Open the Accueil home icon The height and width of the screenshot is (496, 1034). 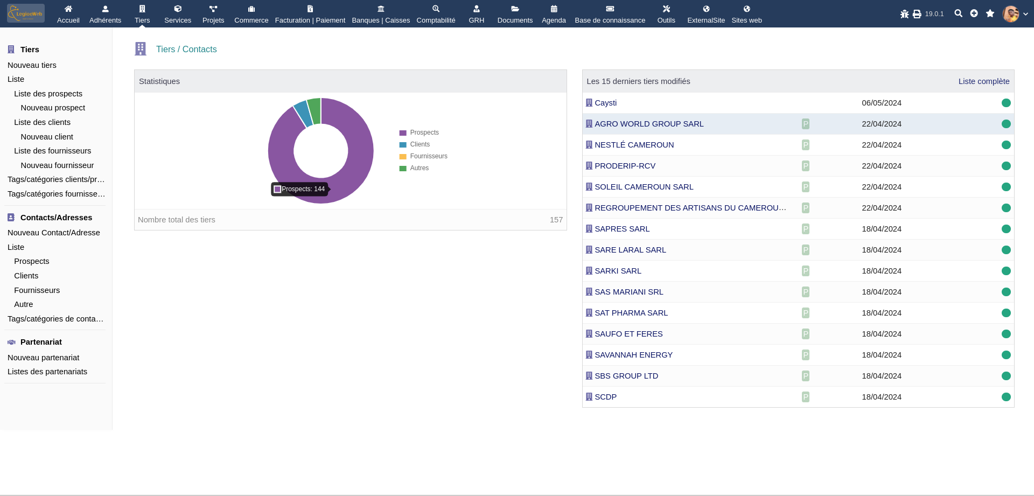68,9
